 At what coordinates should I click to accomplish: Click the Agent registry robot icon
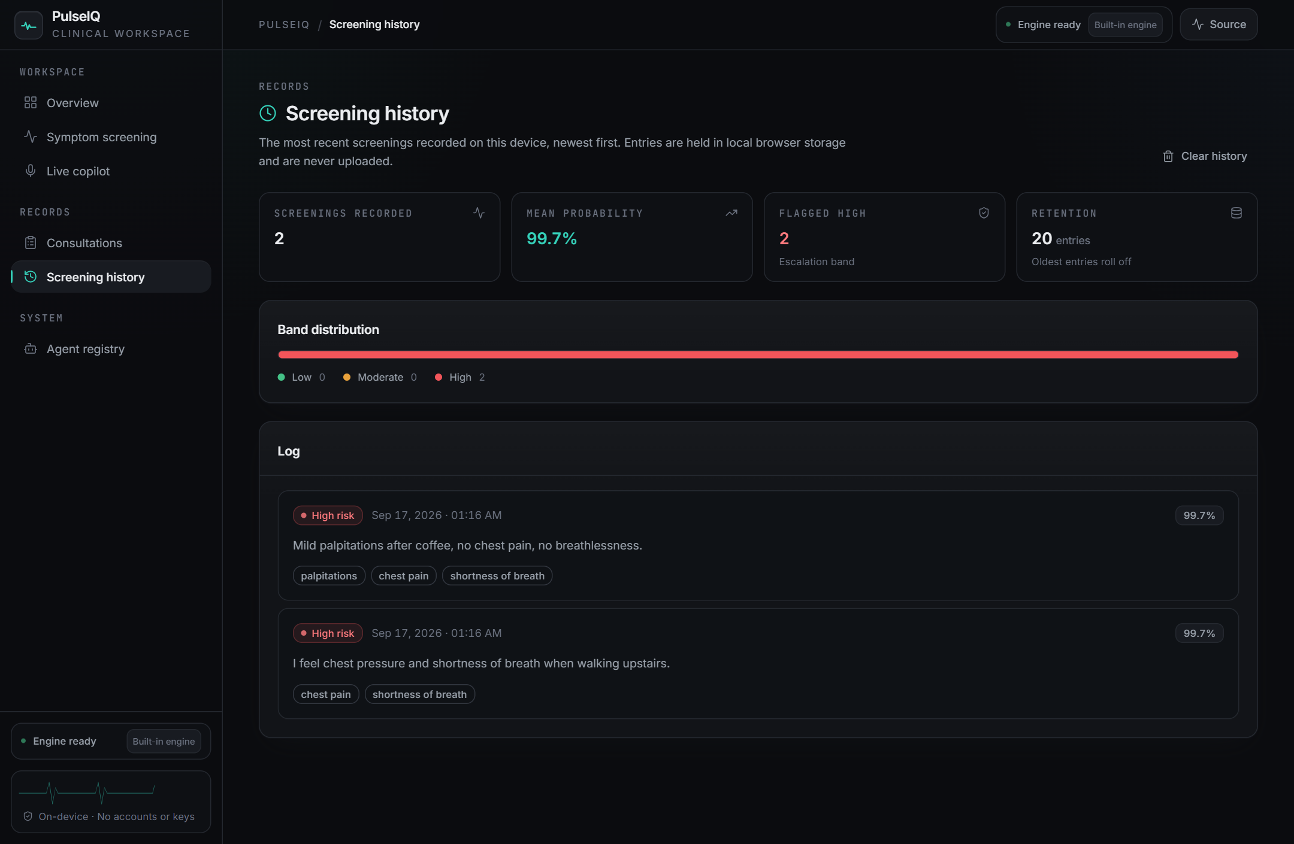click(31, 349)
